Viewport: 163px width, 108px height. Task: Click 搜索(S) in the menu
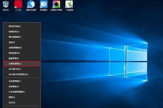click(22, 97)
